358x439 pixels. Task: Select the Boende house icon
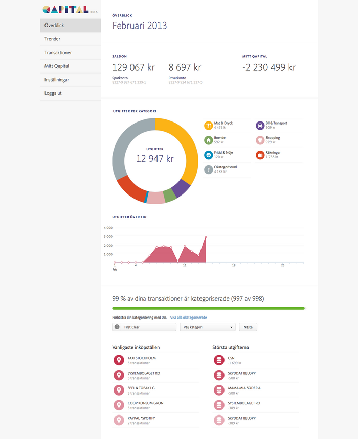click(208, 140)
